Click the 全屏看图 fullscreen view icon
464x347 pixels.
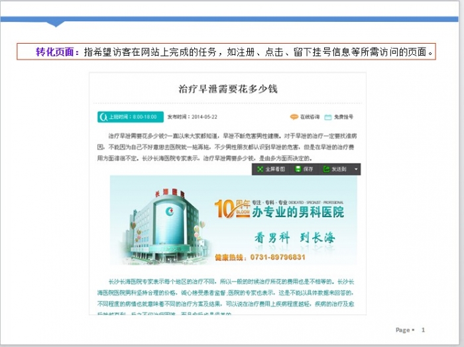[260, 170]
